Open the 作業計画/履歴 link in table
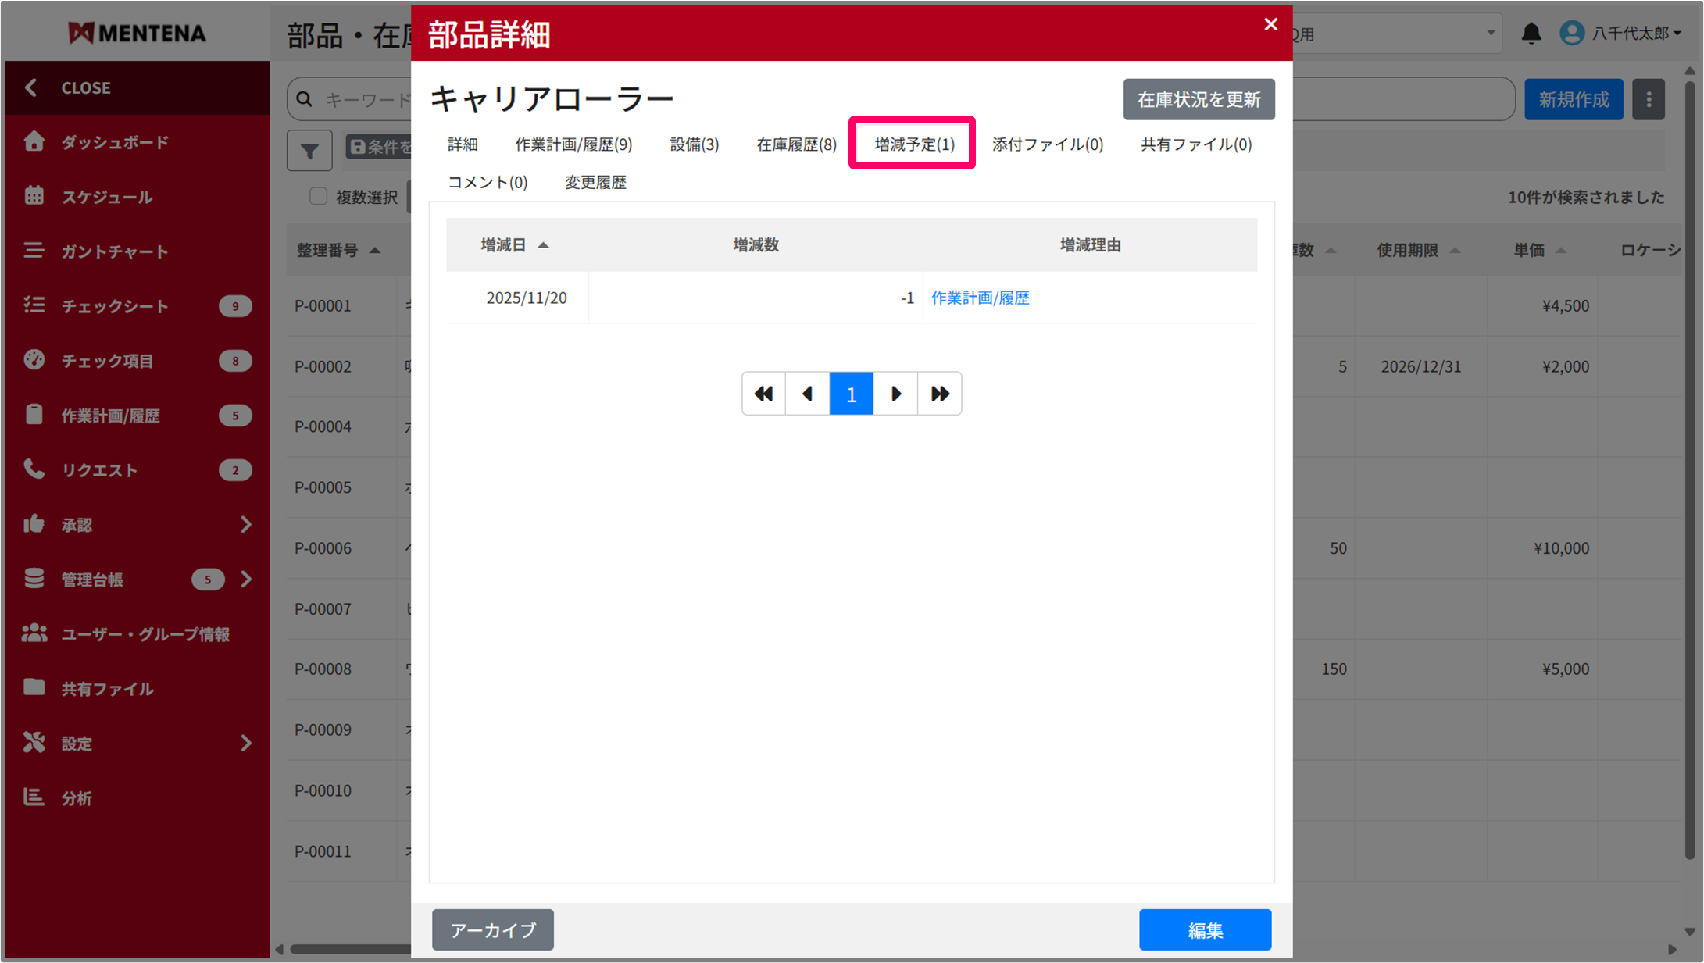Screen dimensions: 1704x963 click(980, 298)
